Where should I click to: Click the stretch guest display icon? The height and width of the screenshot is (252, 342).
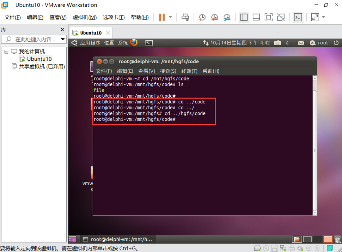click(x=315, y=17)
